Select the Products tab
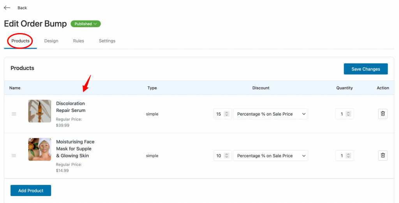Viewport: 399px width, 203px height. [x=20, y=41]
